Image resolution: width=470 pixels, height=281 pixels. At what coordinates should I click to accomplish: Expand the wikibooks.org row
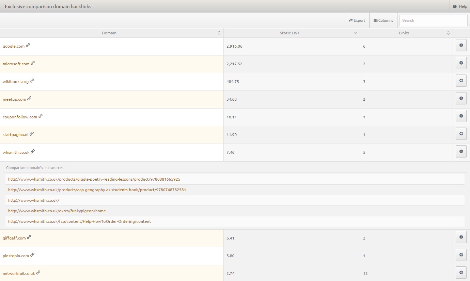(x=461, y=81)
